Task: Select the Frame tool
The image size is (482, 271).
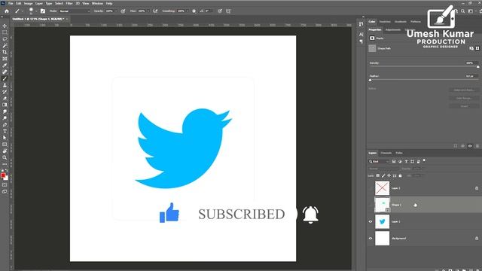Action: coord(5,59)
